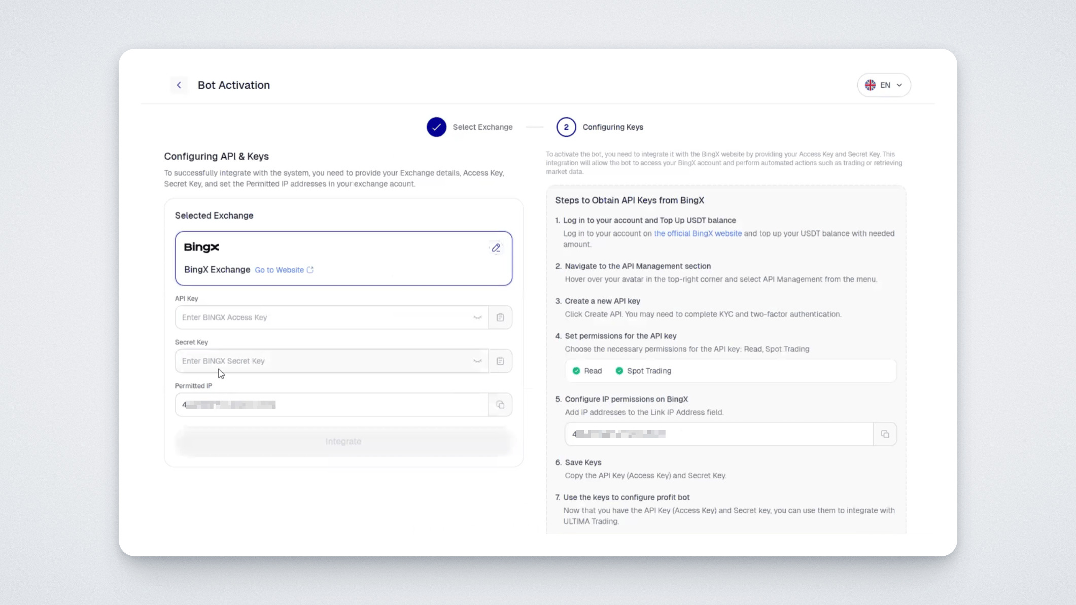Click the Spot Trading green check
The width and height of the screenshot is (1076, 605).
coord(619,371)
